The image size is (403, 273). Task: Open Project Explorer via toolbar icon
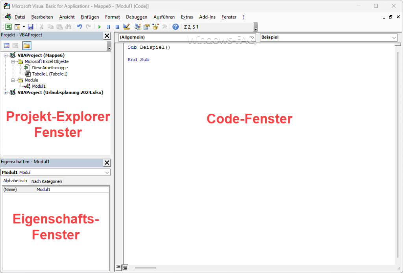click(137, 27)
